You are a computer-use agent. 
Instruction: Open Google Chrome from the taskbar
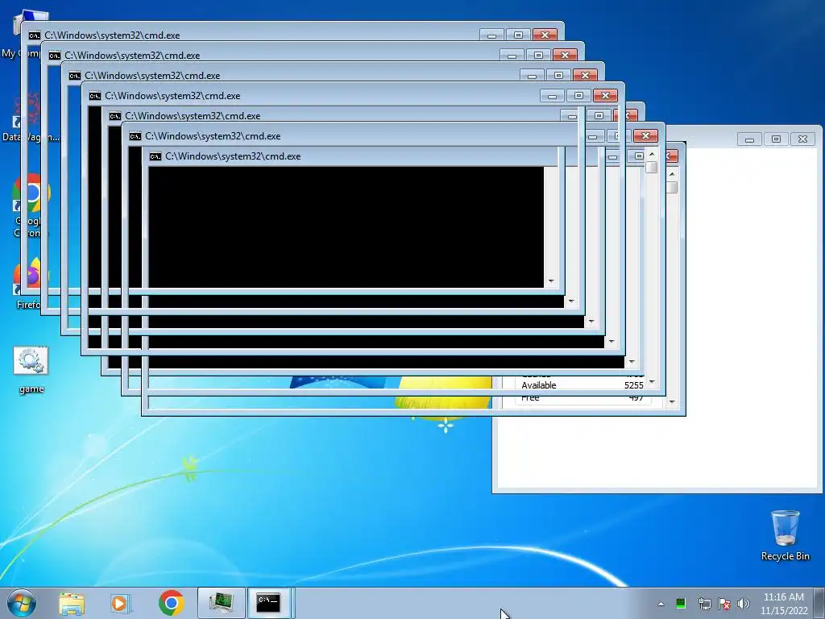172,603
